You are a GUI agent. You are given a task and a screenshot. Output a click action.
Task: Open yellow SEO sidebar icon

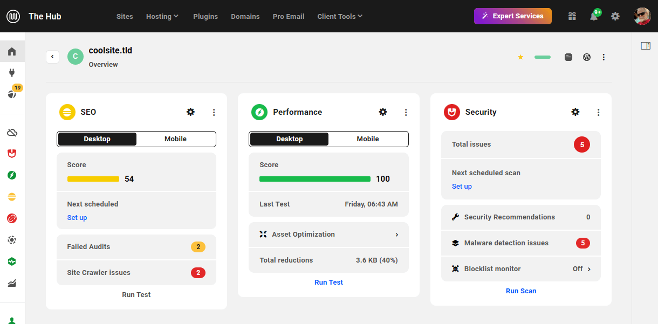coord(12,197)
